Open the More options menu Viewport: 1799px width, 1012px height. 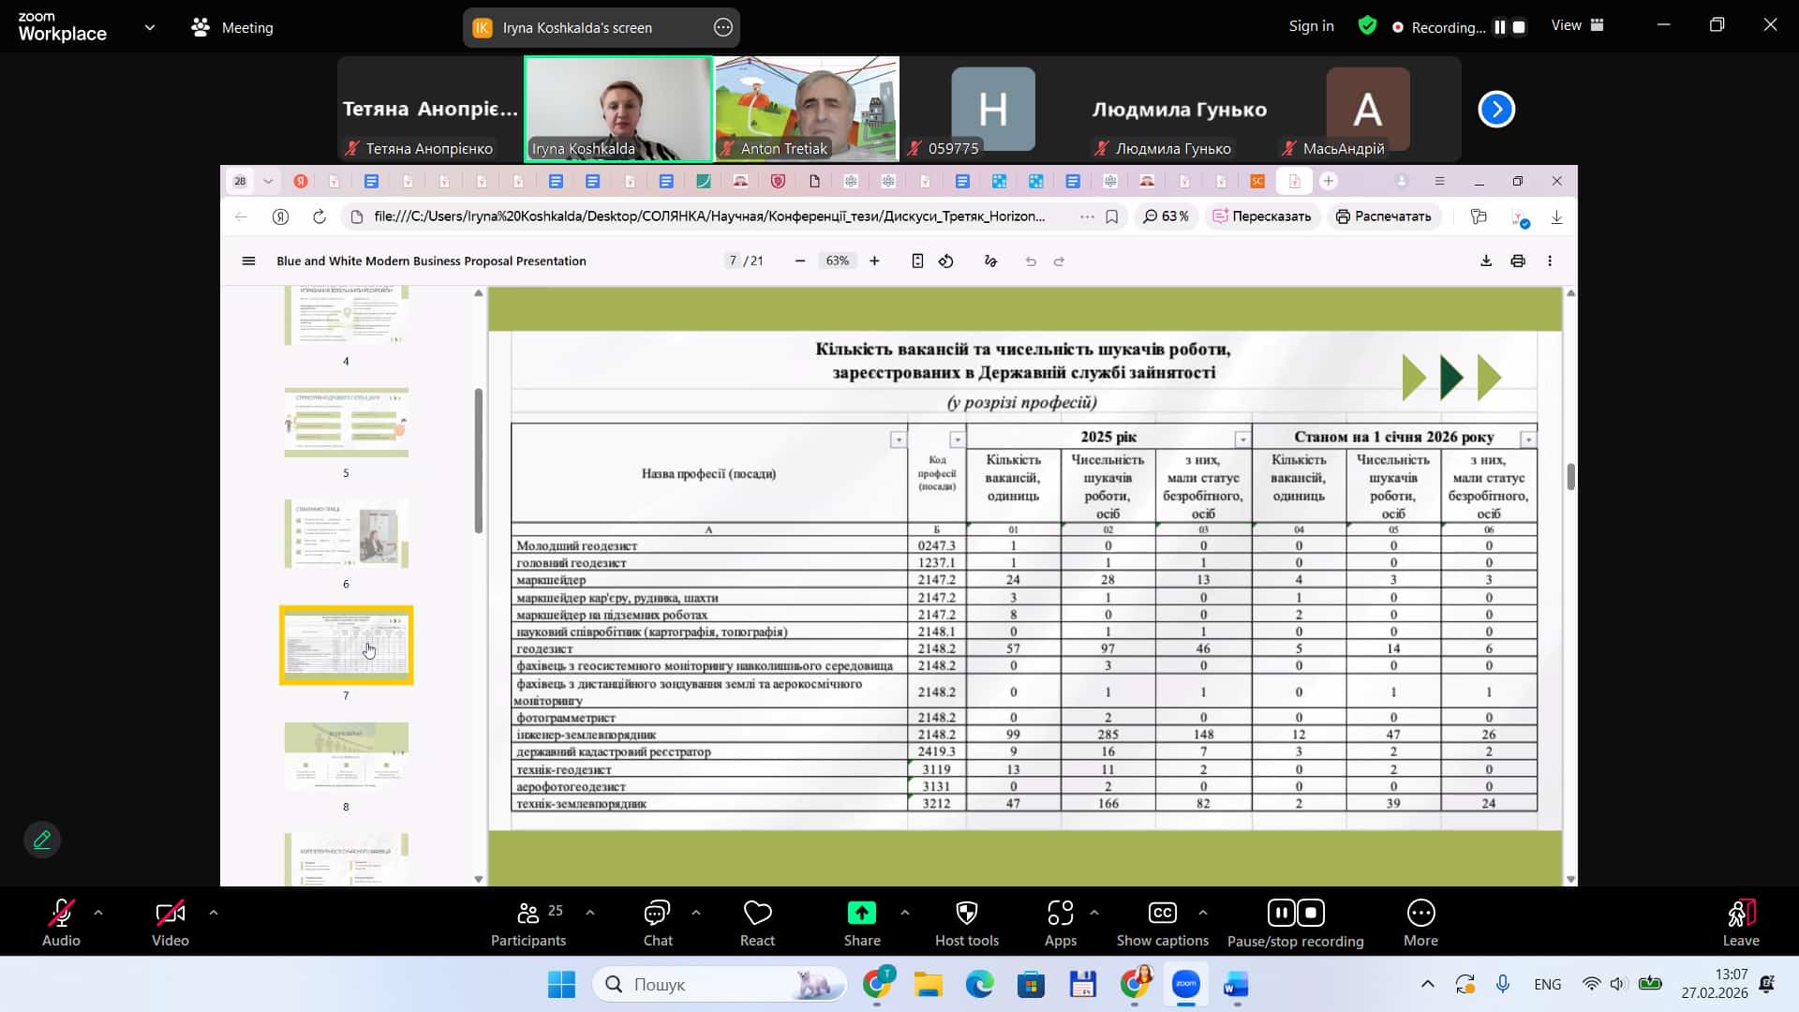[x=1420, y=914]
